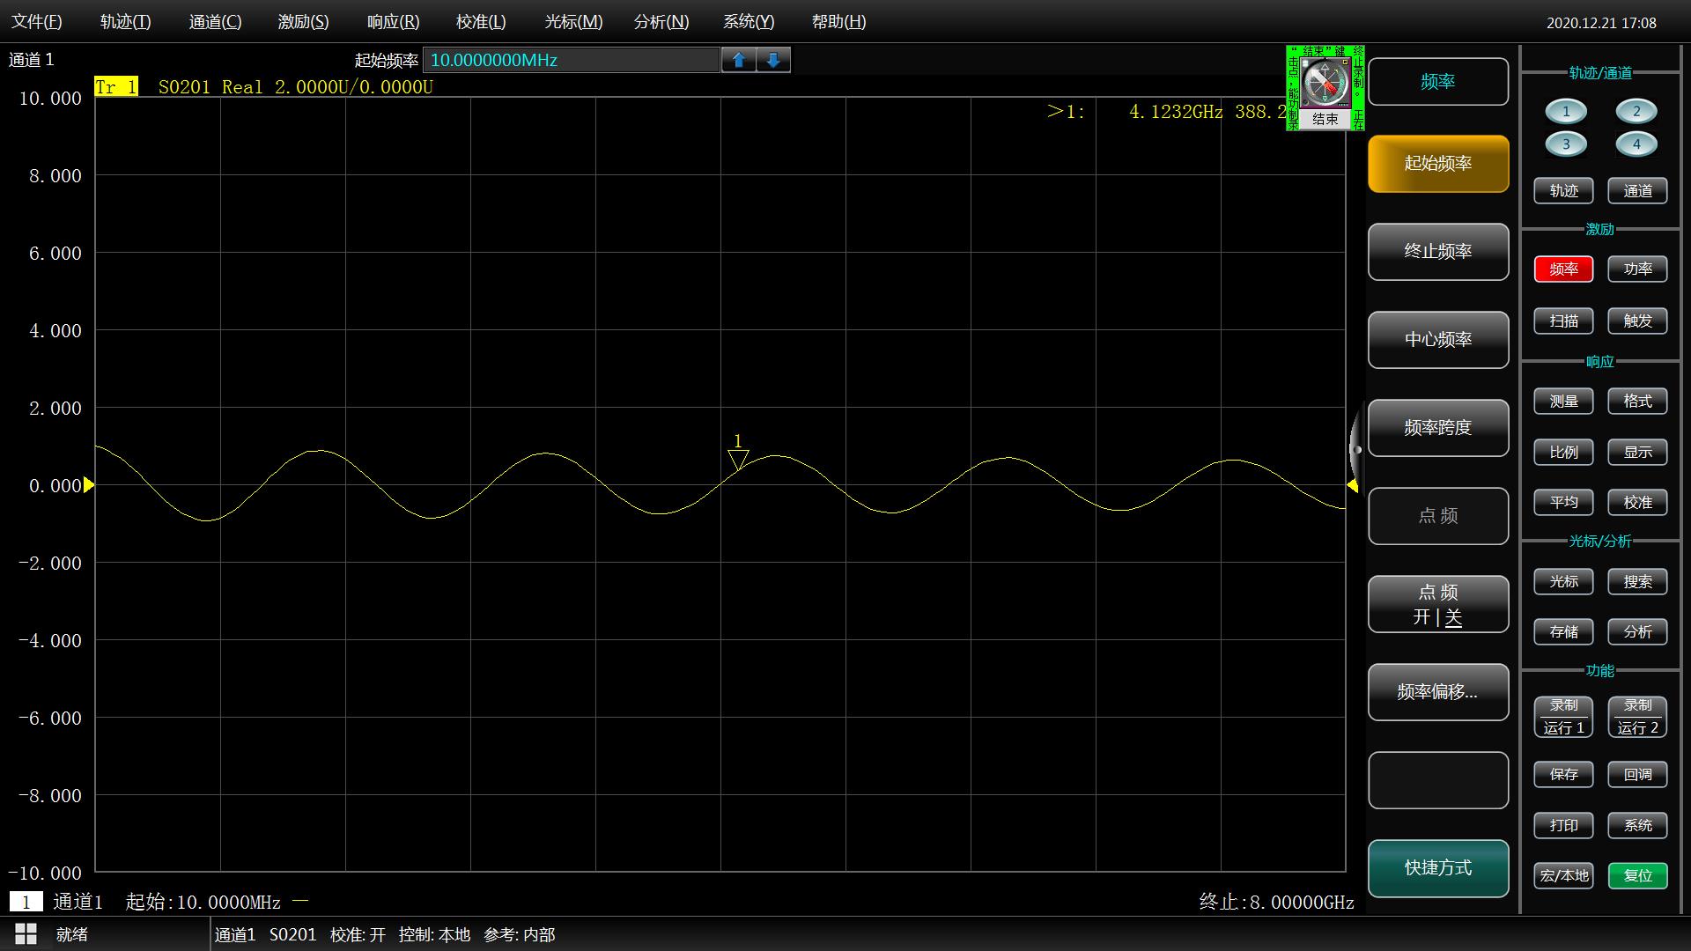Click the 测量 measure button
Viewport: 1691px width, 951px height.
pos(1563,402)
